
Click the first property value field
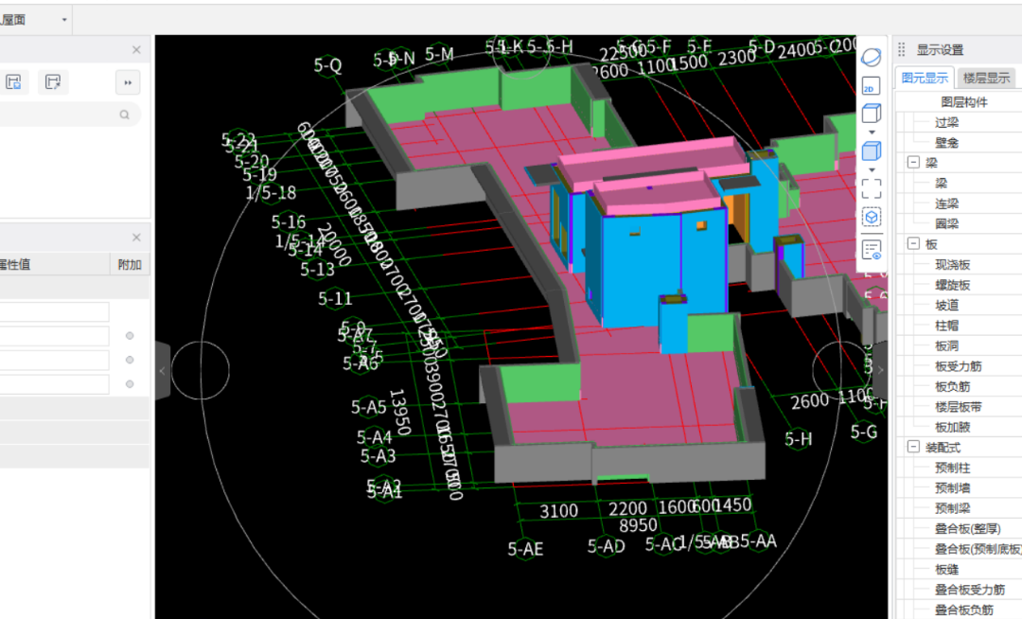pos(55,312)
